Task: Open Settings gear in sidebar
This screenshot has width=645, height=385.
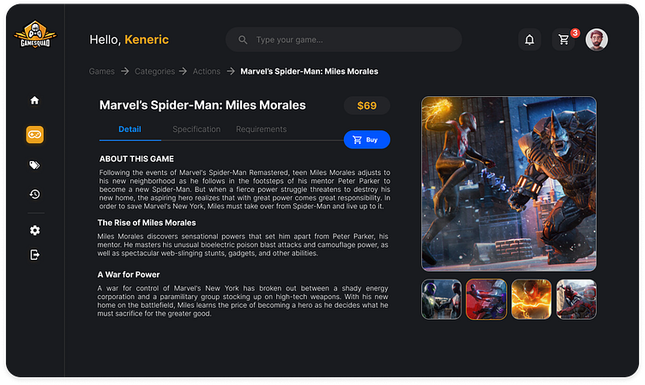Action: click(x=35, y=231)
